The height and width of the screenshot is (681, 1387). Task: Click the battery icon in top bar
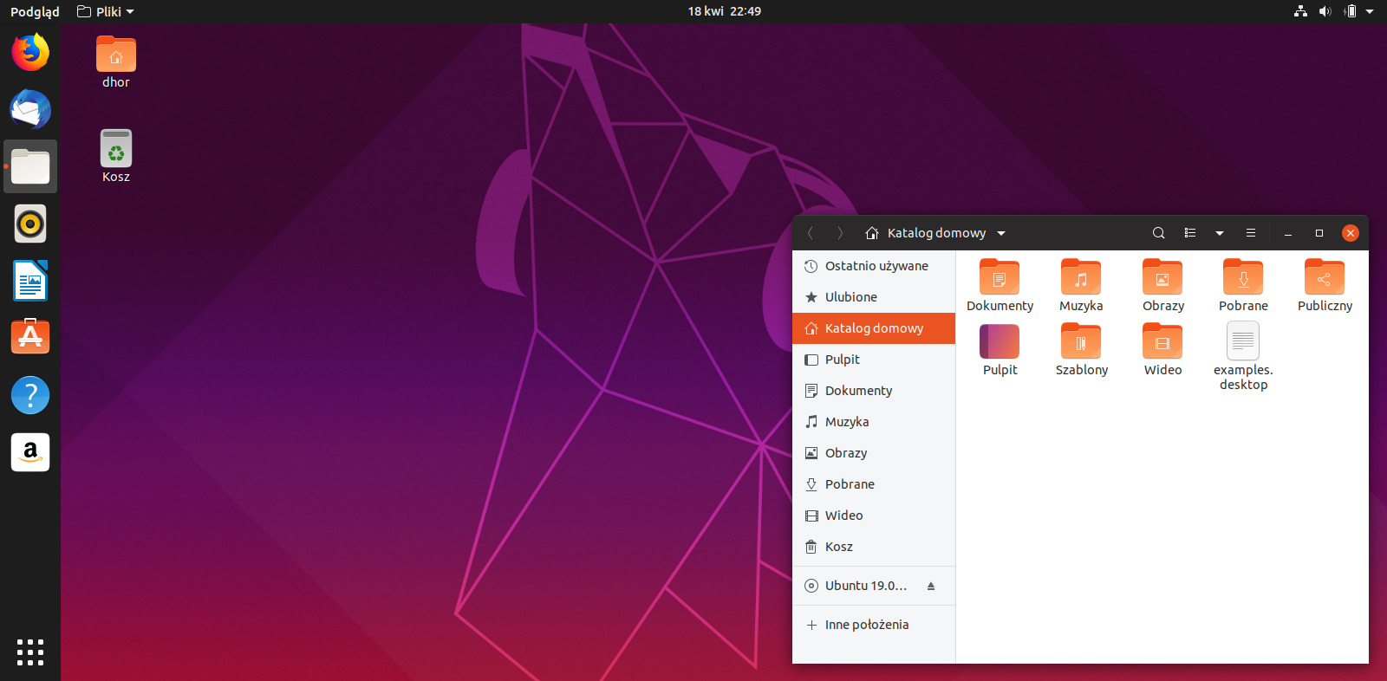pyautogui.click(x=1350, y=11)
